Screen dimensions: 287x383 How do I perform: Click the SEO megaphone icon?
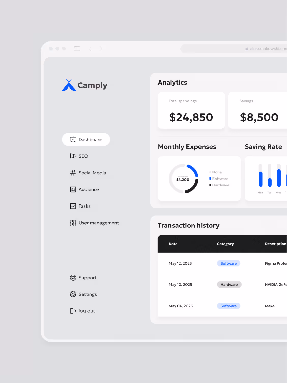[73, 156]
